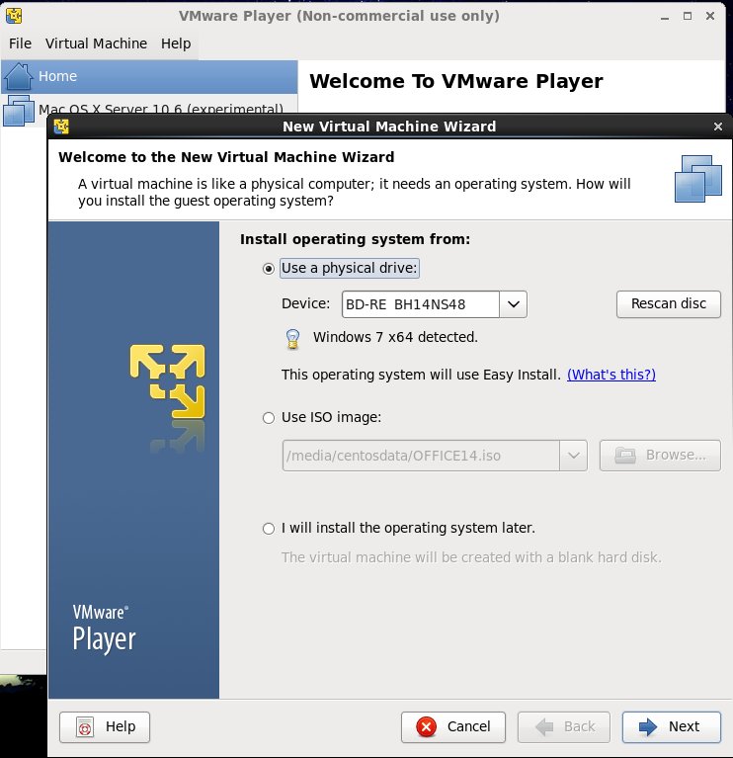Open the Help menu in VMware Player
This screenshot has height=758, width=733.
click(x=176, y=43)
